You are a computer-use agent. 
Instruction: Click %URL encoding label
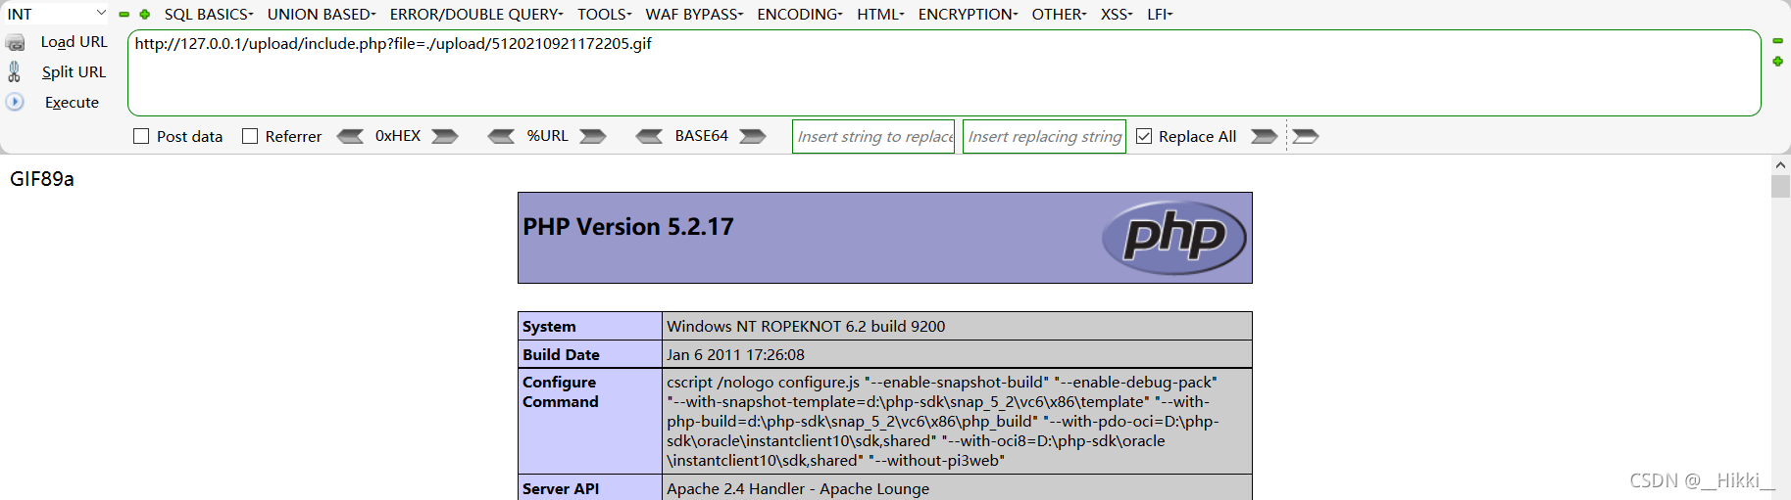(547, 136)
